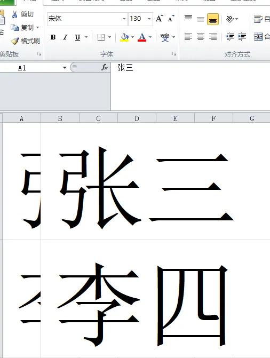Screen dimensions: 270x358
Task: Open the font color dropdown arrow
Action: pyautogui.click(x=150, y=37)
